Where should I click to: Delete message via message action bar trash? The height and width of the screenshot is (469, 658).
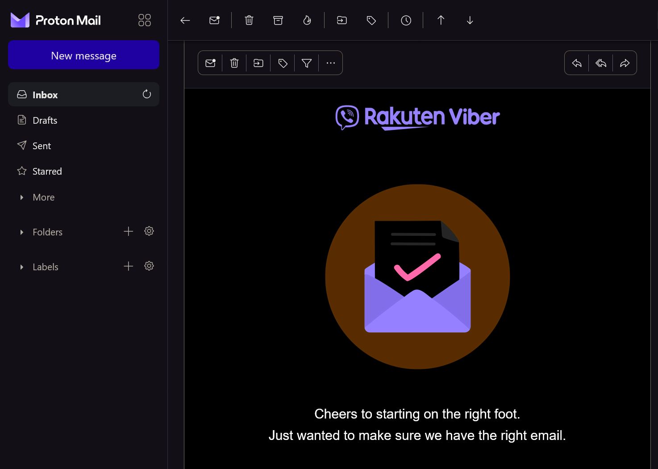coord(234,63)
